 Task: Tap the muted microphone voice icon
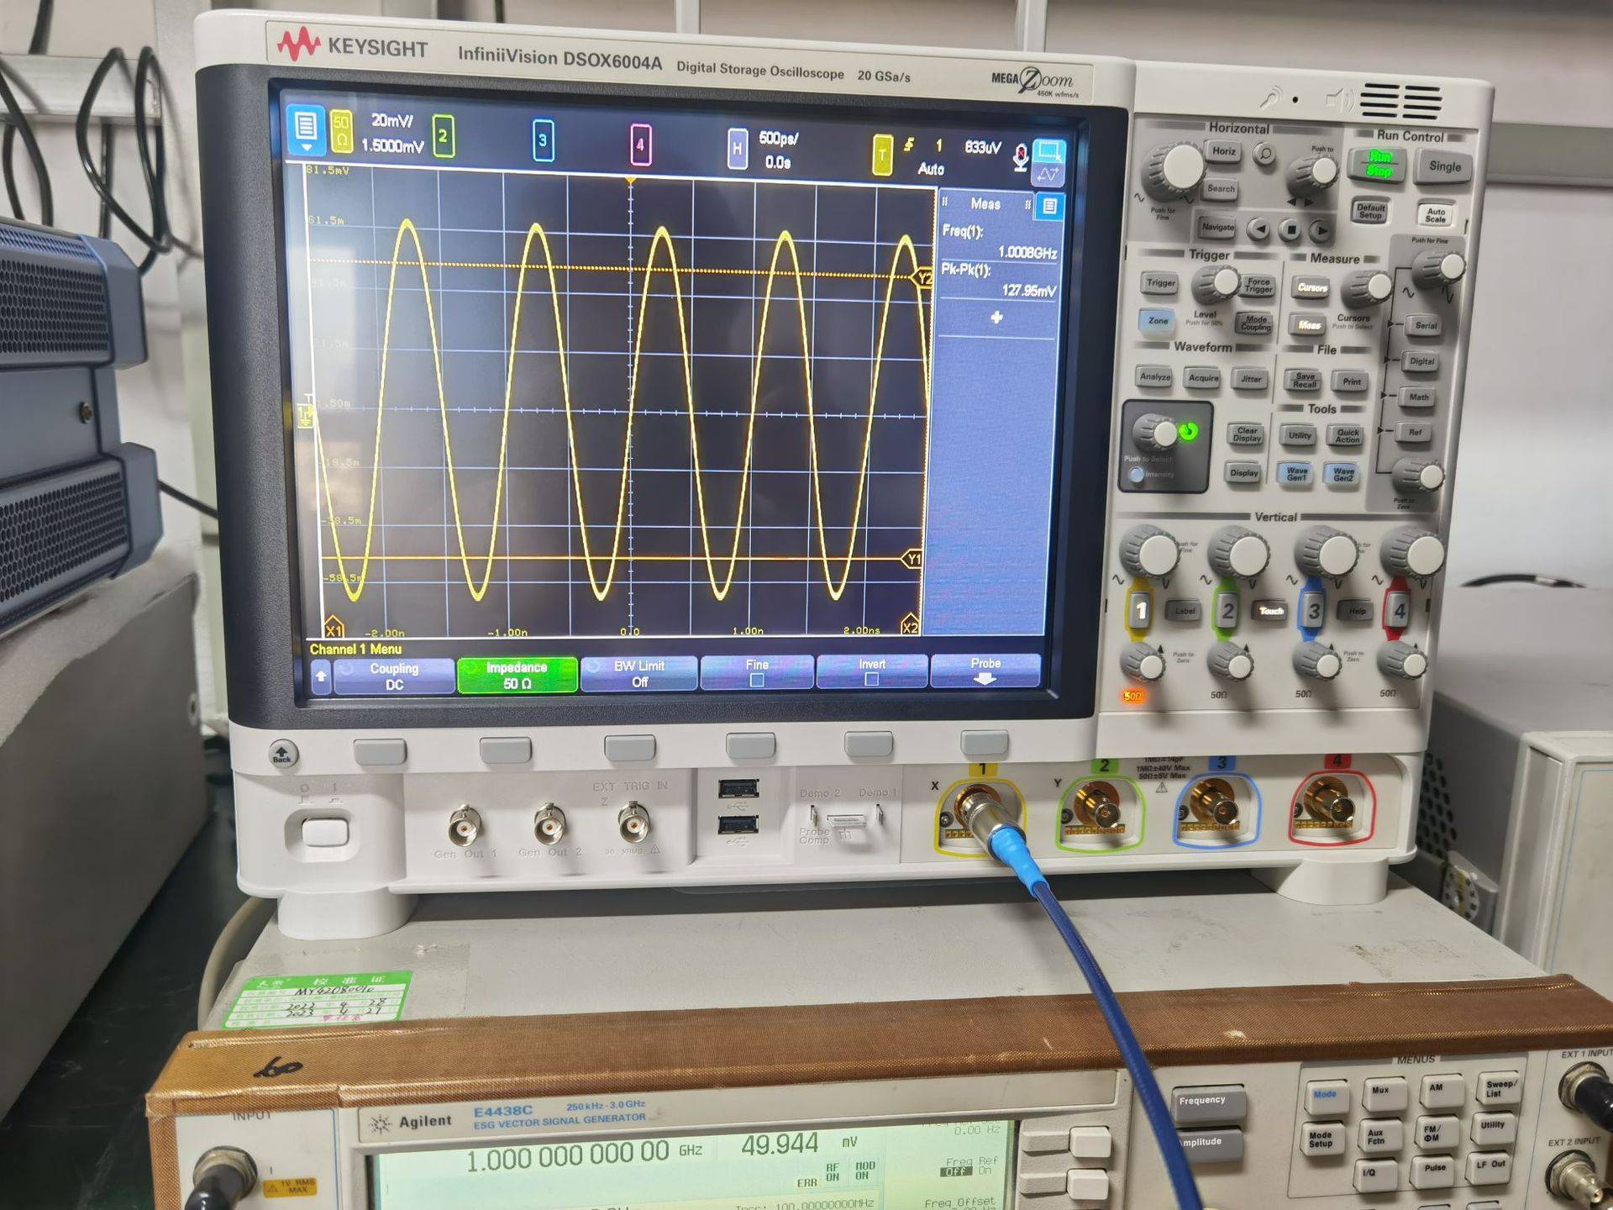[x=1020, y=156]
